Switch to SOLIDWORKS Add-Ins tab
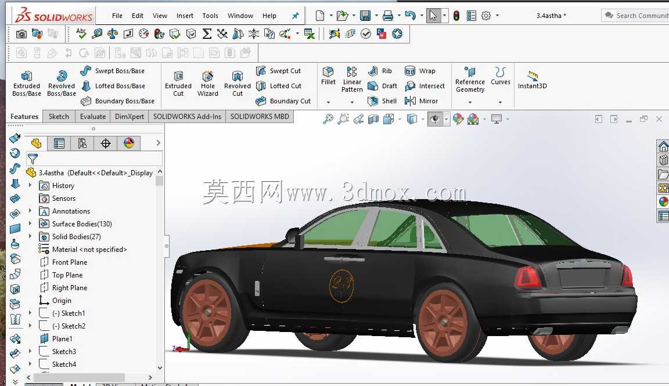This screenshot has width=669, height=386. pyautogui.click(x=188, y=117)
